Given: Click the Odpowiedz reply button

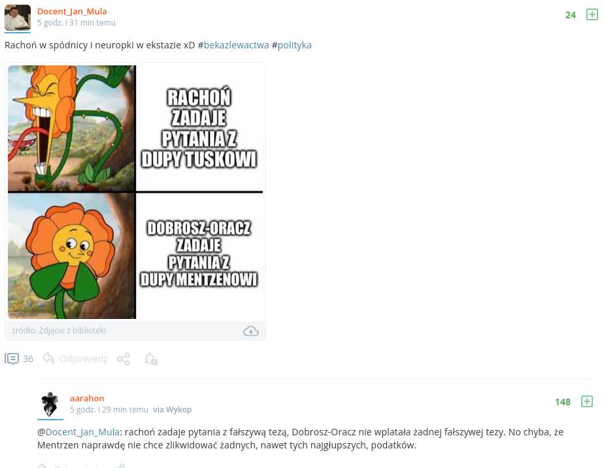Looking at the screenshot, I should pos(83,359).
